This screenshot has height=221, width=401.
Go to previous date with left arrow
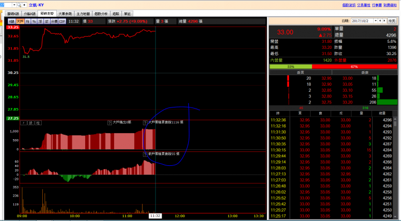(380, 21)
